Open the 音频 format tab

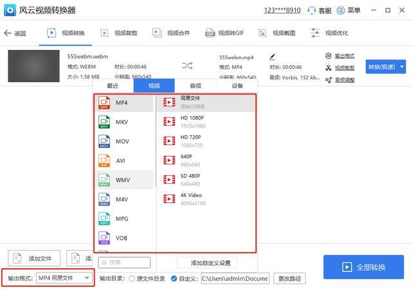coord(196,86)
